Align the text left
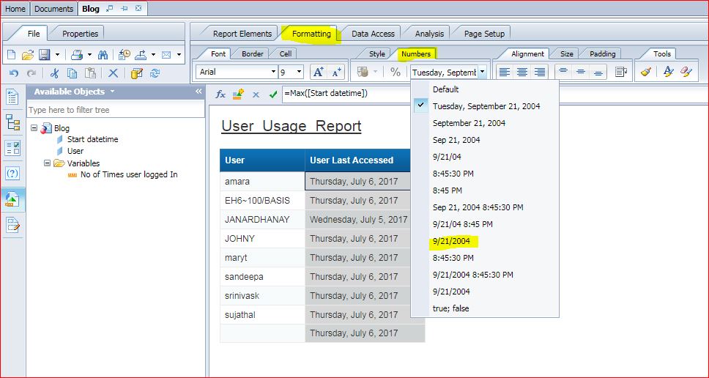This screenshot has height=378, width=709. pyautogui.click(x=504, y=72)
